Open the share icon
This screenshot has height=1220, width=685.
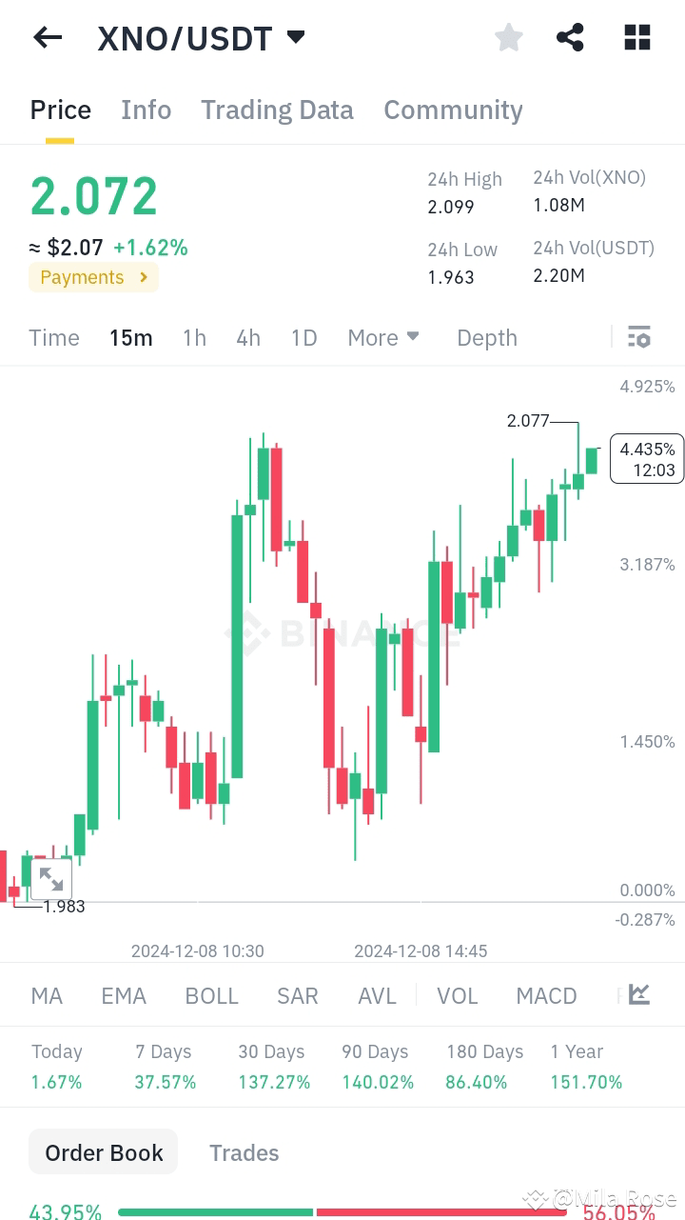point(570,37)
